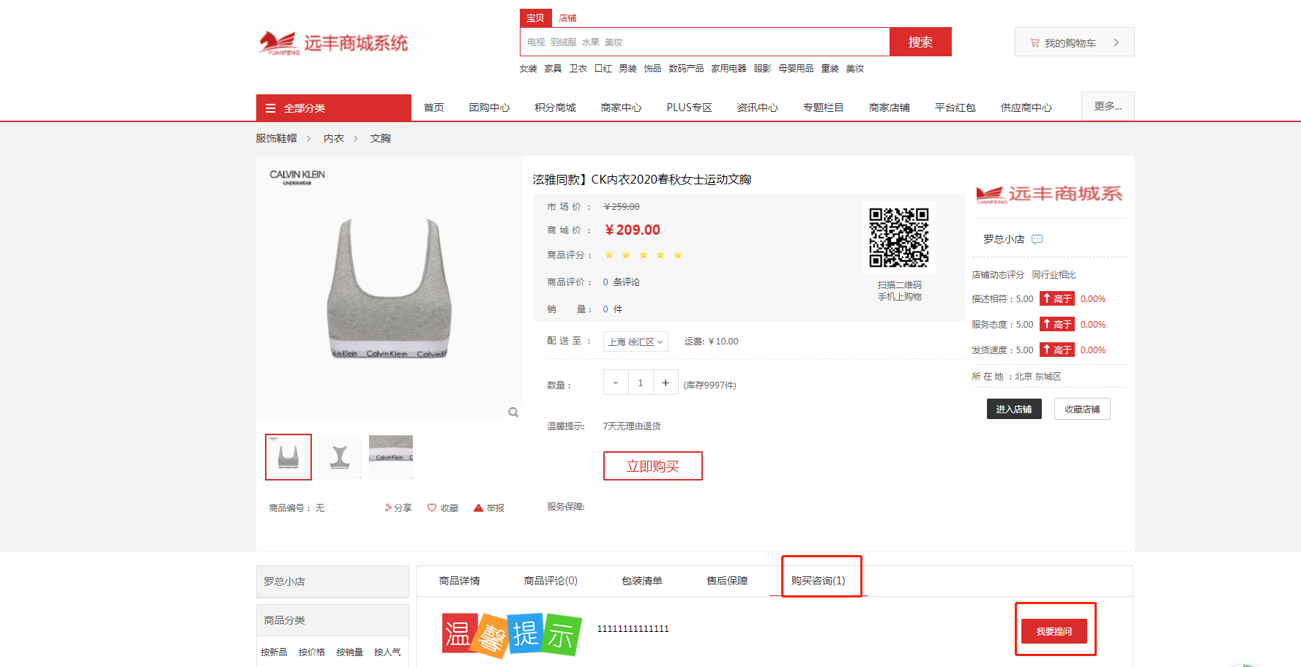Click 服饰鞋帽 breadcrumb link
The image size is (1301, 667).
277,138
